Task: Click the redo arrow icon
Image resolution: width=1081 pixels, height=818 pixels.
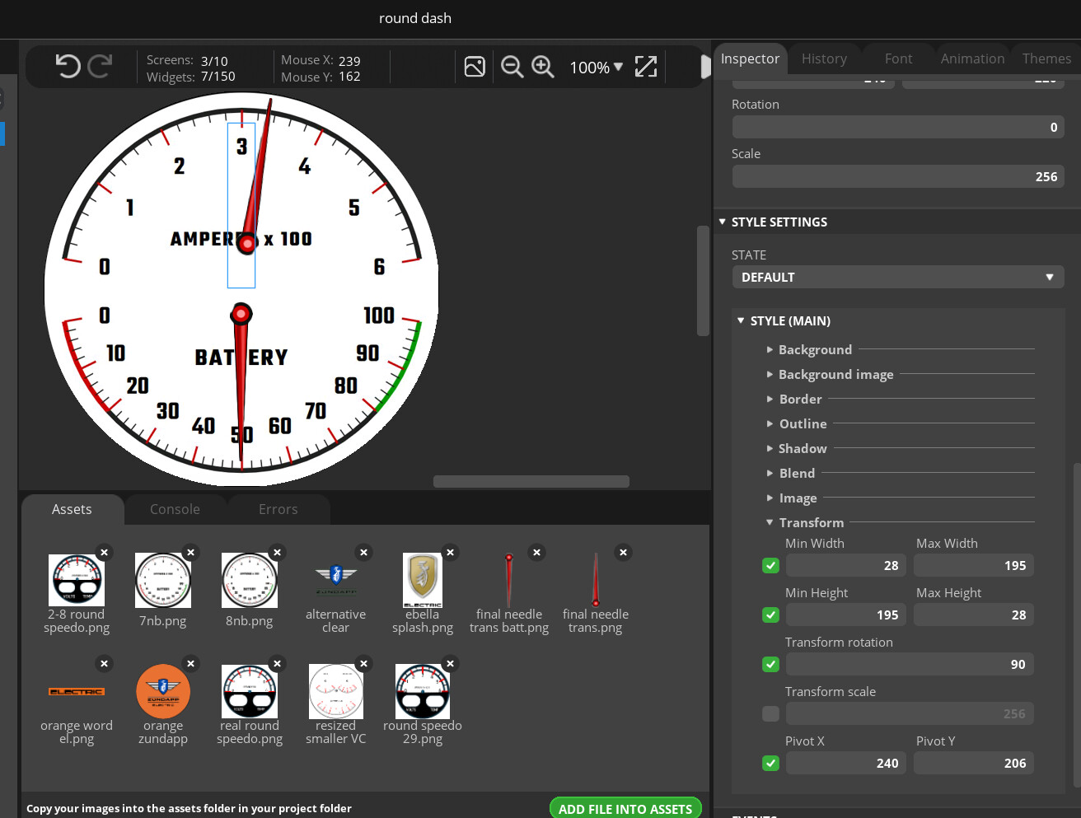Action: 100,66
